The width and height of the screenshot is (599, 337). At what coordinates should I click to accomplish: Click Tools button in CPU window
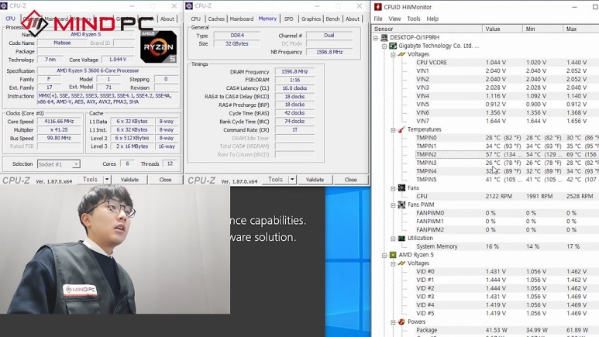click(x=90, y=179)
